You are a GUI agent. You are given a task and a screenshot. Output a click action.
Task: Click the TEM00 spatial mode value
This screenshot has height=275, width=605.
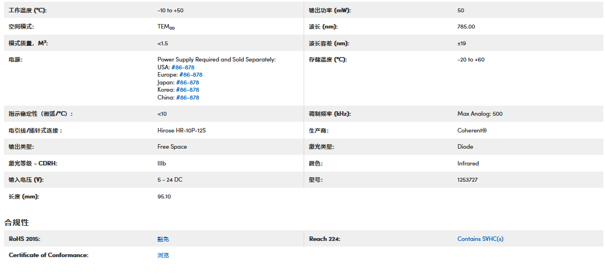tap(166, 27)
